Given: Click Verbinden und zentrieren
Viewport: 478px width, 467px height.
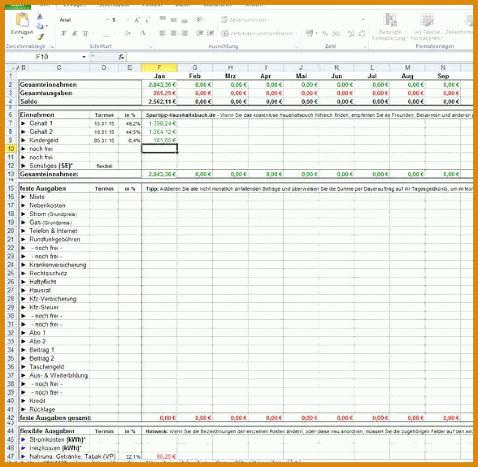Looking at the screenshot, I should (x=257, y=34).
